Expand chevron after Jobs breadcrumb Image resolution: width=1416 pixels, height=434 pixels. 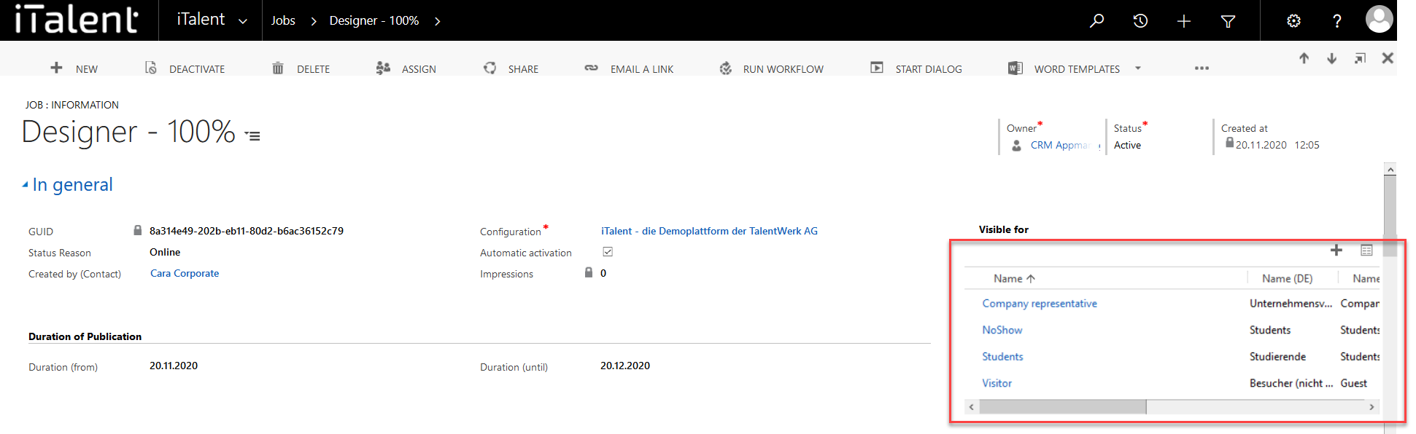[x=314, y=21]
